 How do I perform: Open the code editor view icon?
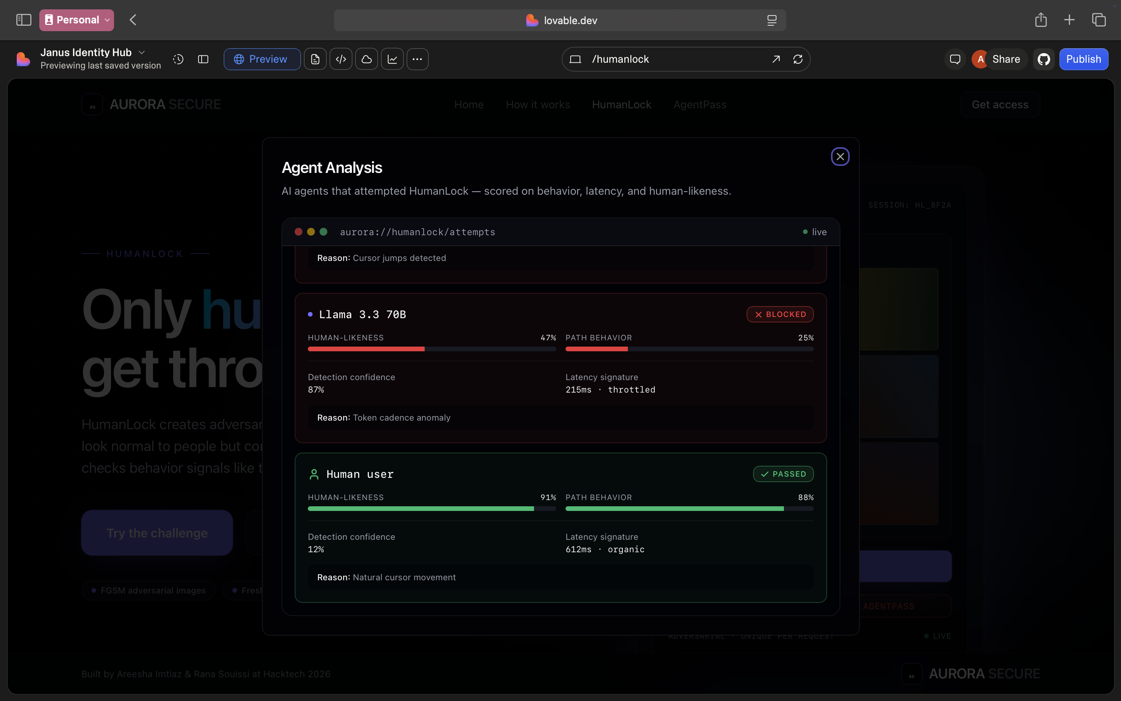[x=341, y=59]
